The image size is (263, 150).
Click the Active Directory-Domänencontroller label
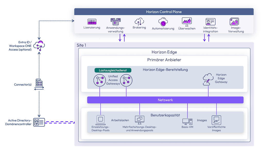tap(18, 122)
